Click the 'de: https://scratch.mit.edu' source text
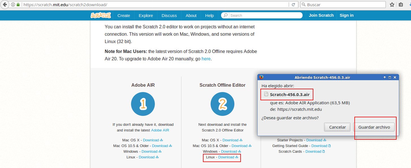 (x=296, y=109)
